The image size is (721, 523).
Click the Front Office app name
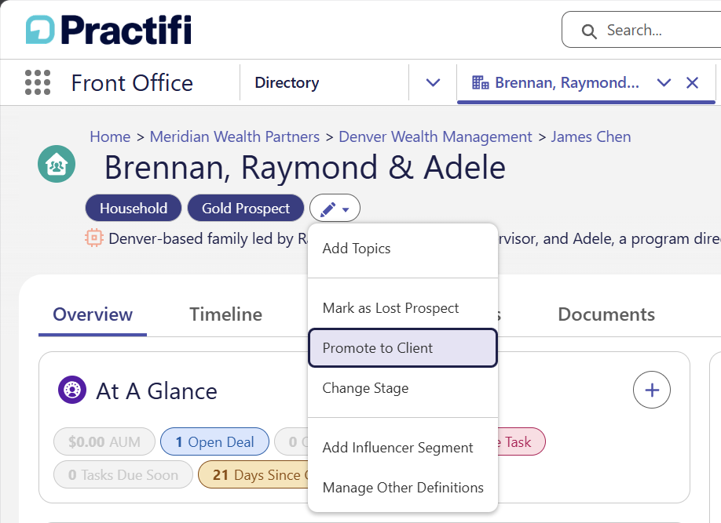point(132,83)
